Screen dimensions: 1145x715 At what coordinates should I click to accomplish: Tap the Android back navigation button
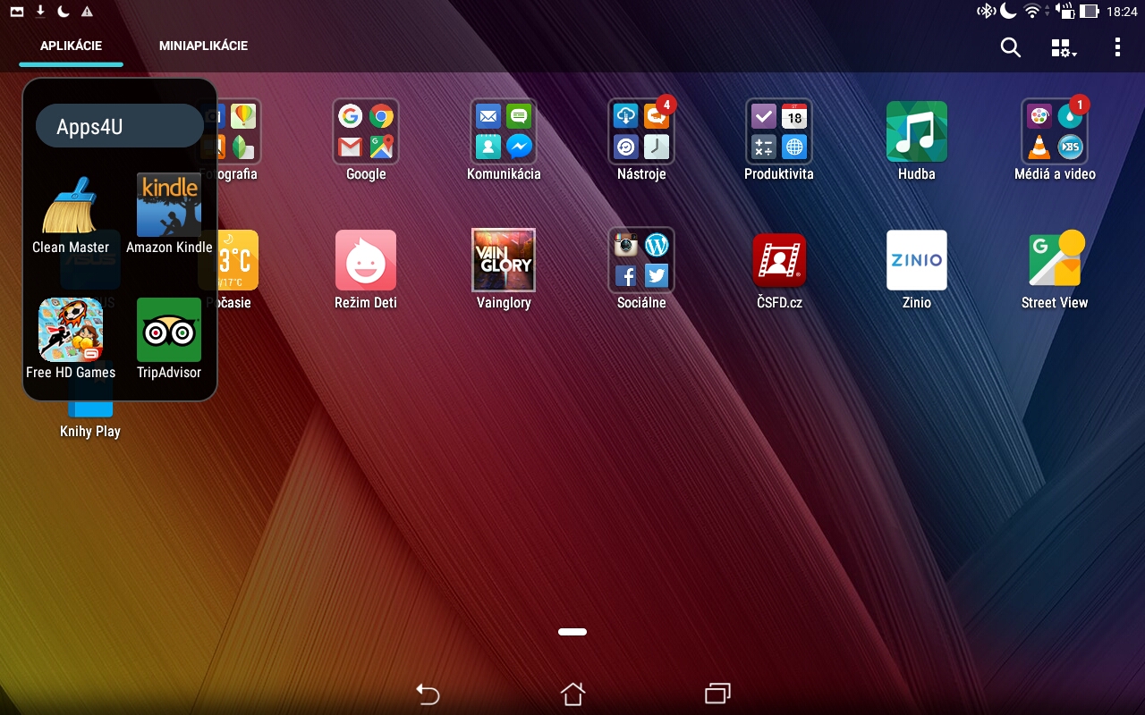pos(428,694)
